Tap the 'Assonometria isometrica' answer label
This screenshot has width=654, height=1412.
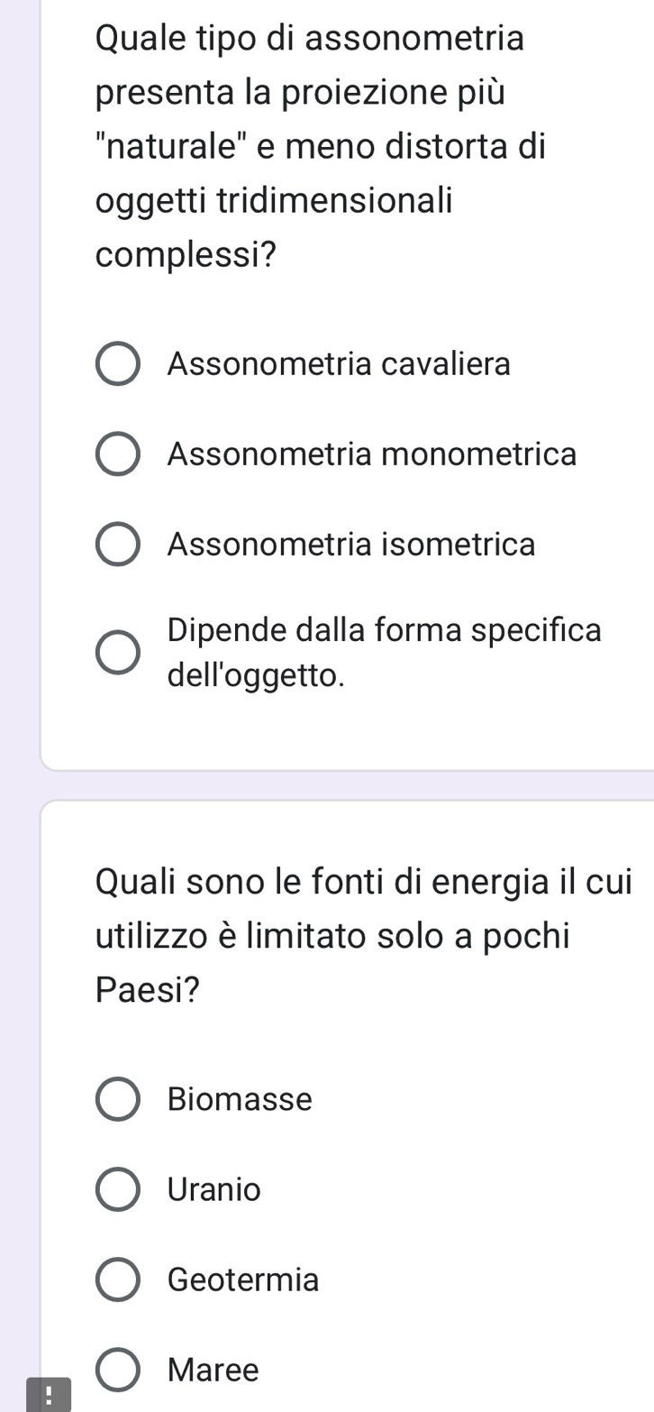pos(351,546)
